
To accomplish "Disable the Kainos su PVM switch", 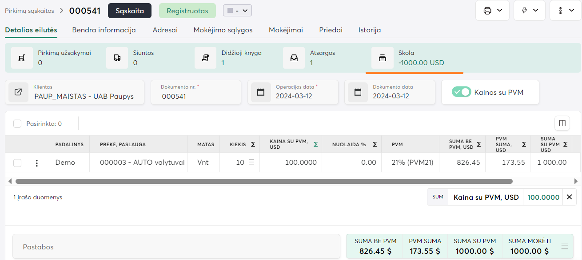I will [x=461, y=92].
